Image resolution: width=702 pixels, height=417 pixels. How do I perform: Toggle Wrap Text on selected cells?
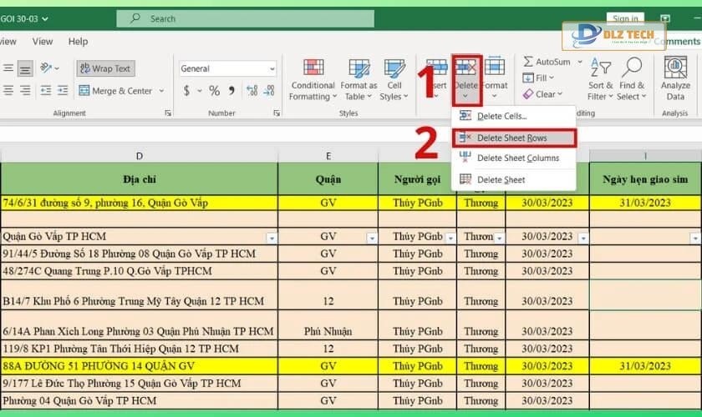point(104,68)
